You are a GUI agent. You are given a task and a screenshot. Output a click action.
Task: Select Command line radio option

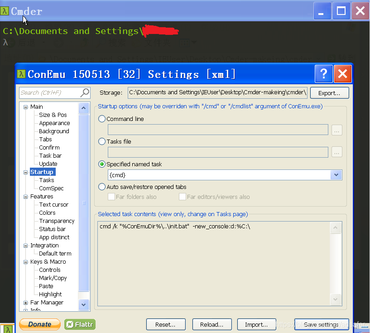point(102,119)
